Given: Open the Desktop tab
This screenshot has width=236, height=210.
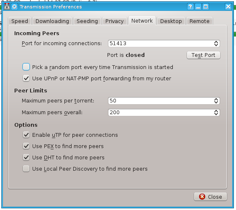Looking at the screenshot, I should pyautogui.click(x=171, y=21).
